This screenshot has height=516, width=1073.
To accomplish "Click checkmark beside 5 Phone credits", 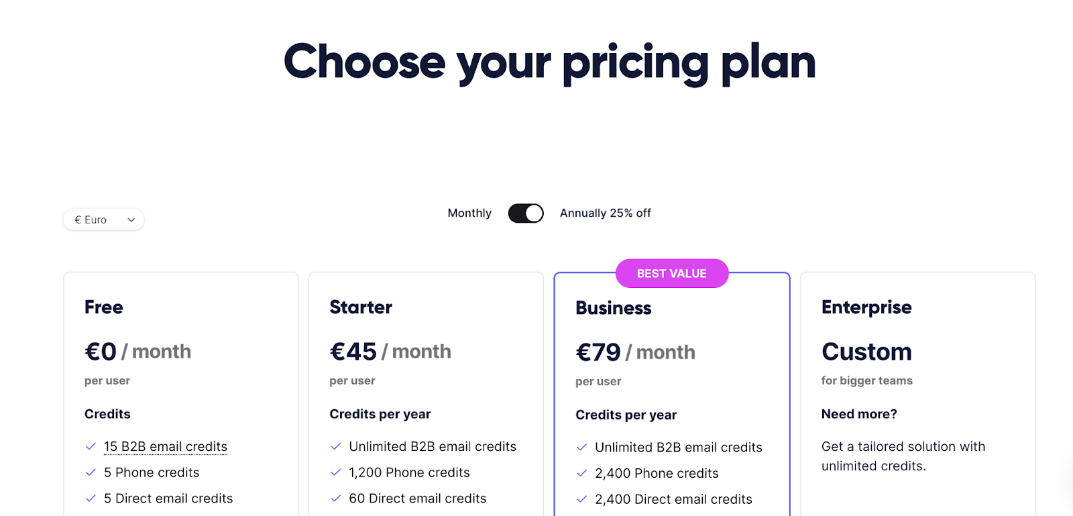I will pyautogui.click(x=91, y=472).
